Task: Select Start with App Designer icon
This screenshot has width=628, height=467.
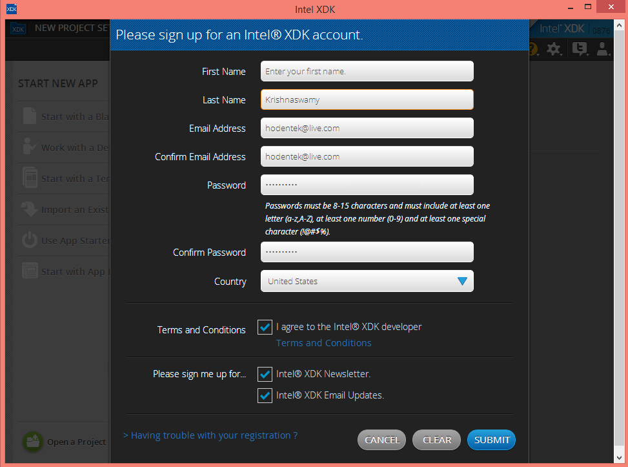Action: tap(30, 271)
